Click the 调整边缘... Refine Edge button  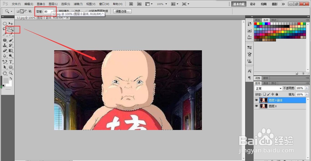click(122, 11)
